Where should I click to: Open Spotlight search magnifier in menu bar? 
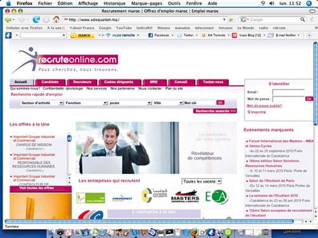click(309, 3)
